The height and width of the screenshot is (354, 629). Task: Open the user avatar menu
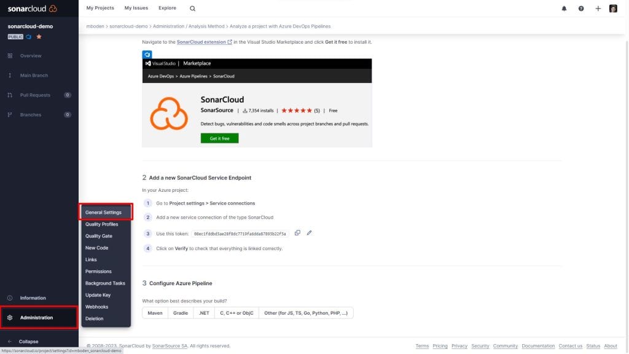613,9
